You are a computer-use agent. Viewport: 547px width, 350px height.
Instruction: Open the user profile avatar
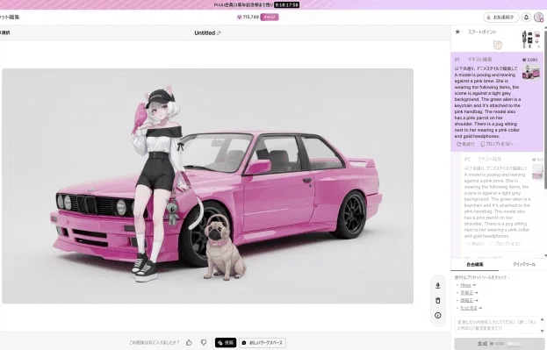(538, 17)
